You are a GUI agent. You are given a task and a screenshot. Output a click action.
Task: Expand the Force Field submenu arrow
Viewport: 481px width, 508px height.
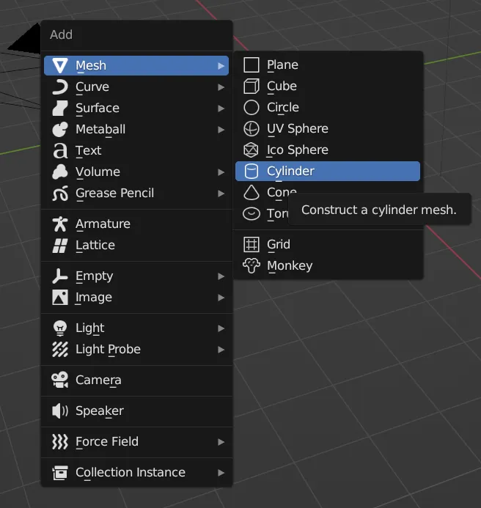221,442
